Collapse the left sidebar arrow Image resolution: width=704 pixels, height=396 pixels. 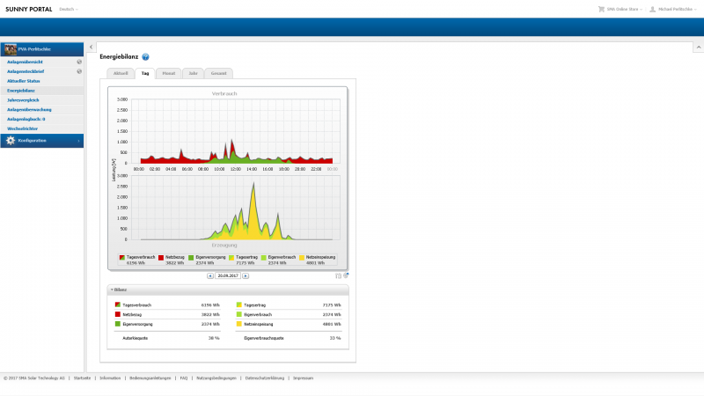(92, 47)
